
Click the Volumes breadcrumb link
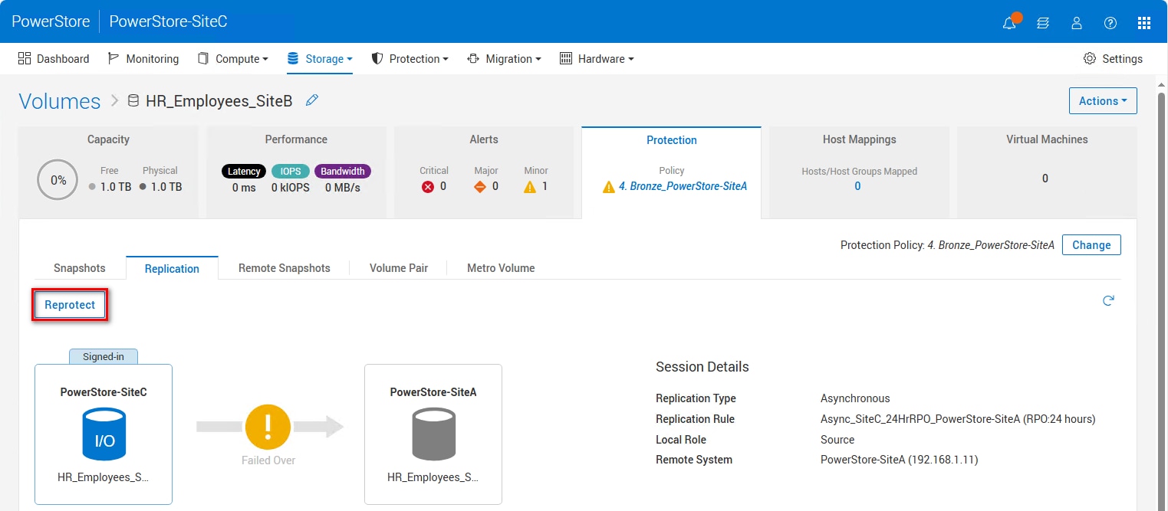click(x=60, y=101)
